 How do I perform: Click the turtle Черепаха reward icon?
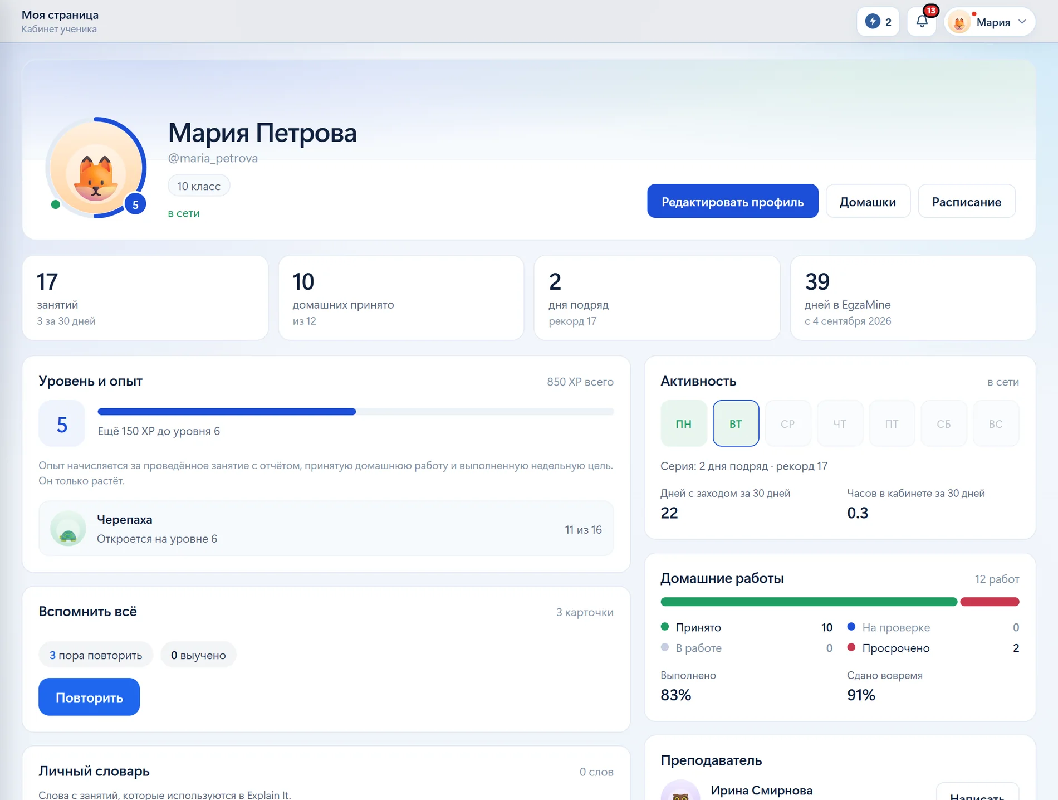[68, 529]
